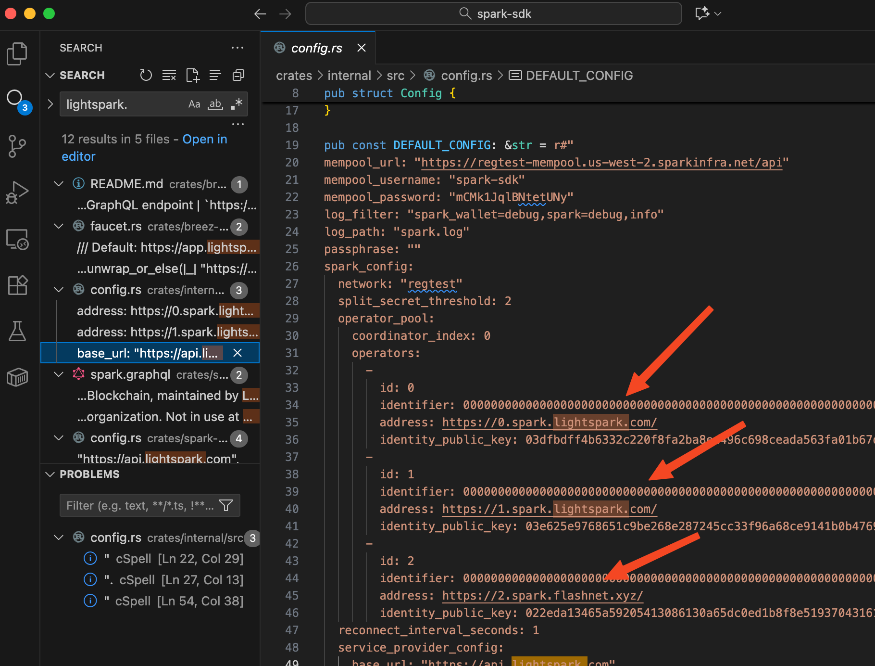Toggle Match Case in search box
Viewport: 875px width, 666px height.
click(194, 104)
